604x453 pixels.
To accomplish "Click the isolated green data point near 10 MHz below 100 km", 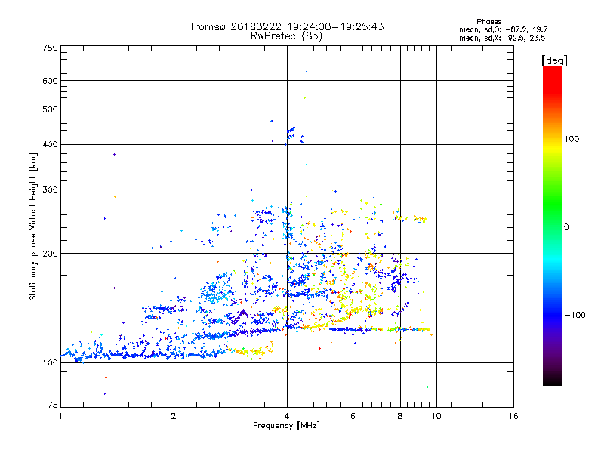I will tap(427, 387).
